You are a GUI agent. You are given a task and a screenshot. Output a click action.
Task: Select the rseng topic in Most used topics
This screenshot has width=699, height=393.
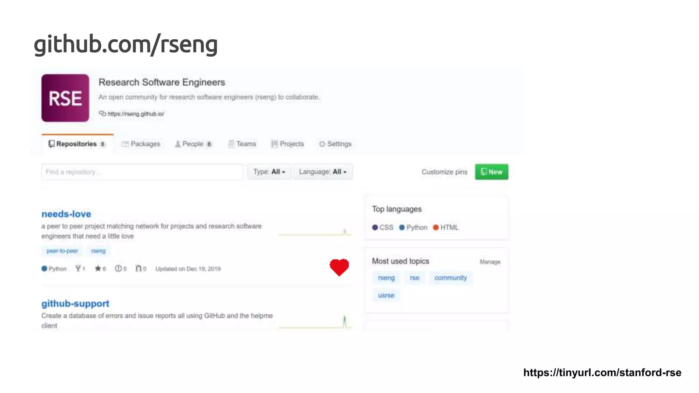tap(386, 278)
